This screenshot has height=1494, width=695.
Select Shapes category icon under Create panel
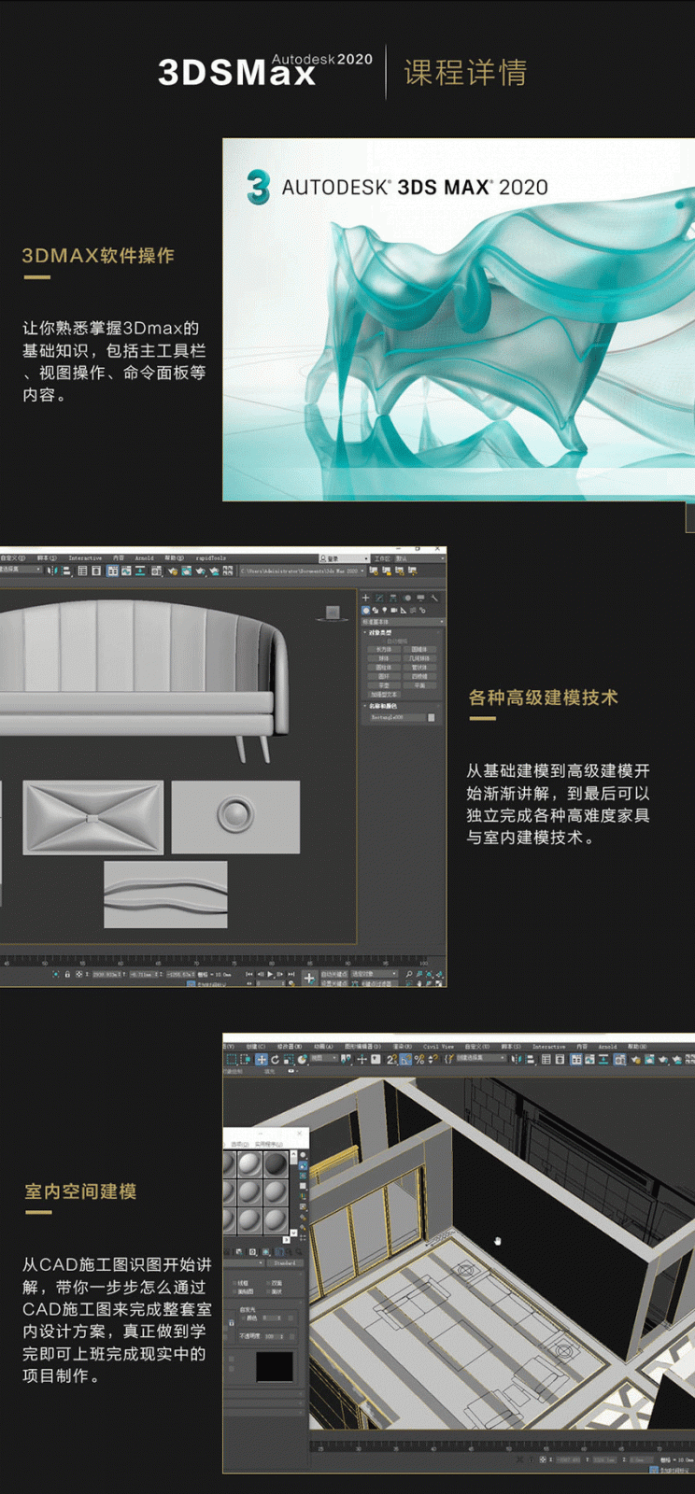pos(376,610)
